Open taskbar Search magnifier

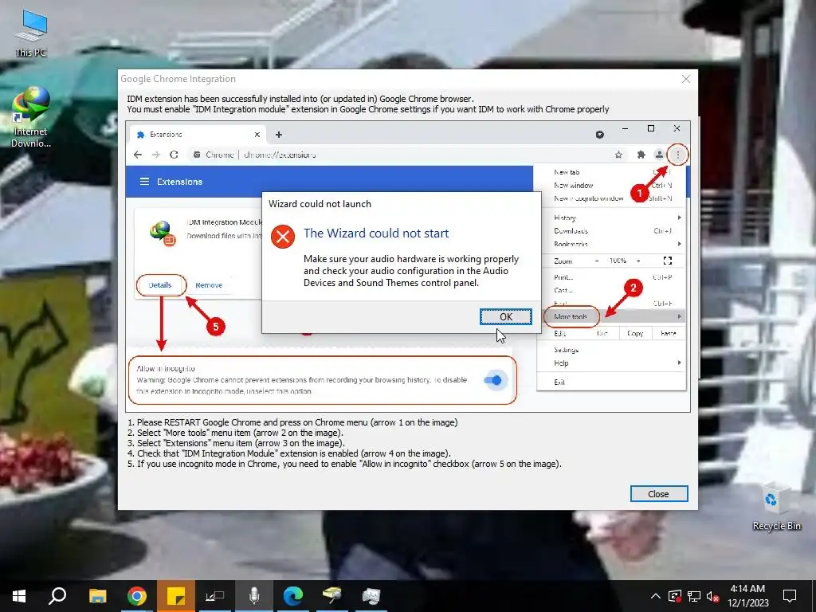tap(57, 596)
